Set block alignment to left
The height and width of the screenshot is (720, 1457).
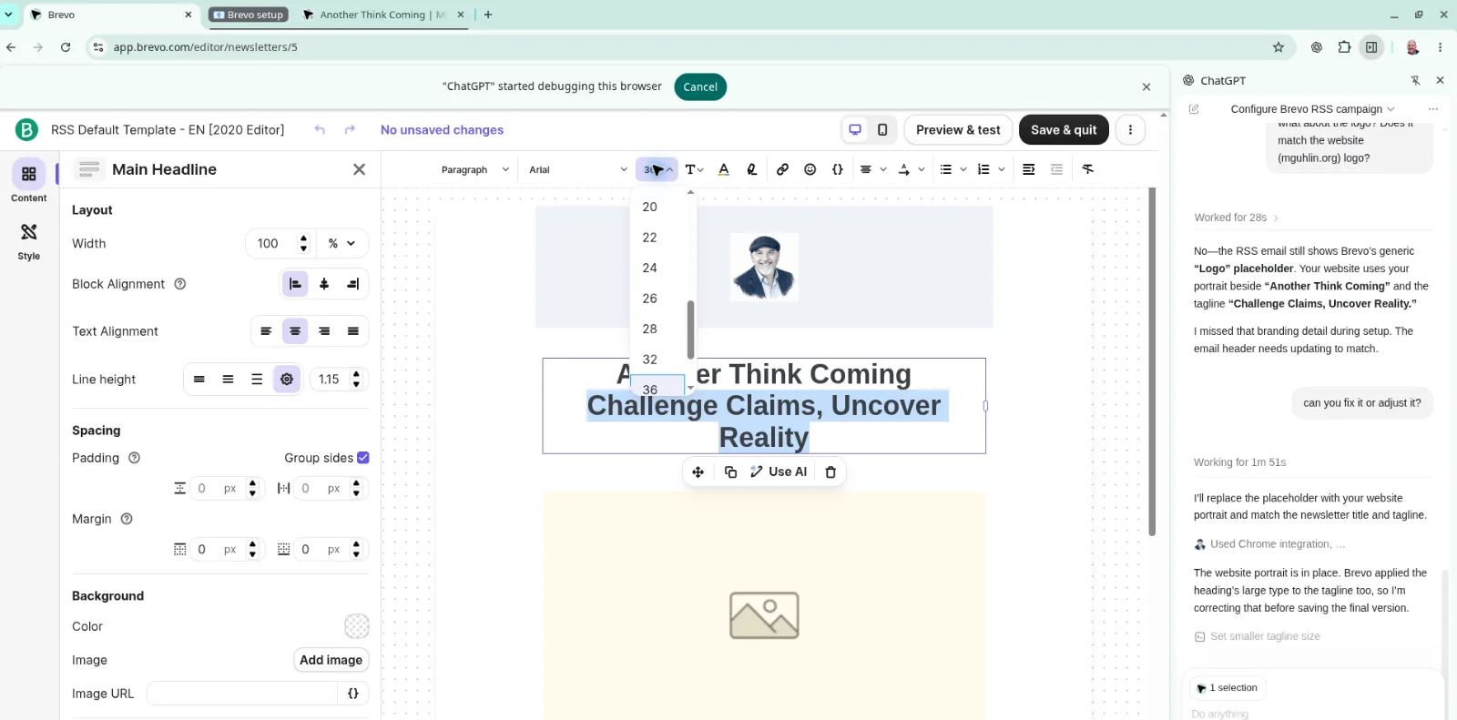click(295, 284)
